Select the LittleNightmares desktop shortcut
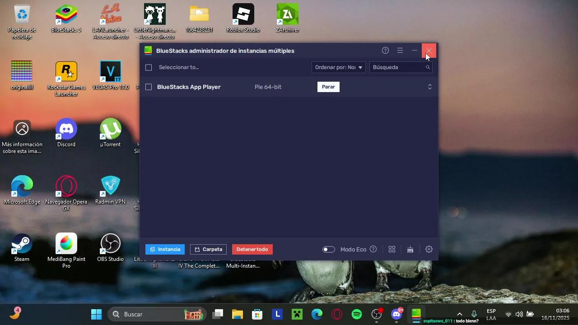This screenshot has width=578, height=325. (x=155, y=22)
